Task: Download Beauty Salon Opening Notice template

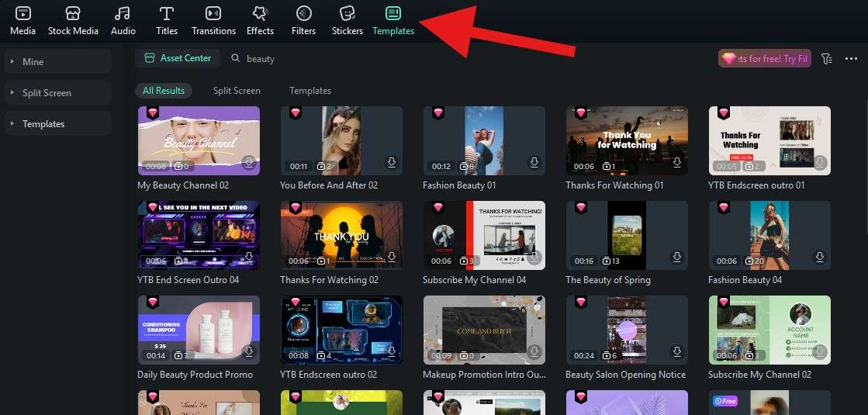Action: pyautogui.click(x=677, y=351)
